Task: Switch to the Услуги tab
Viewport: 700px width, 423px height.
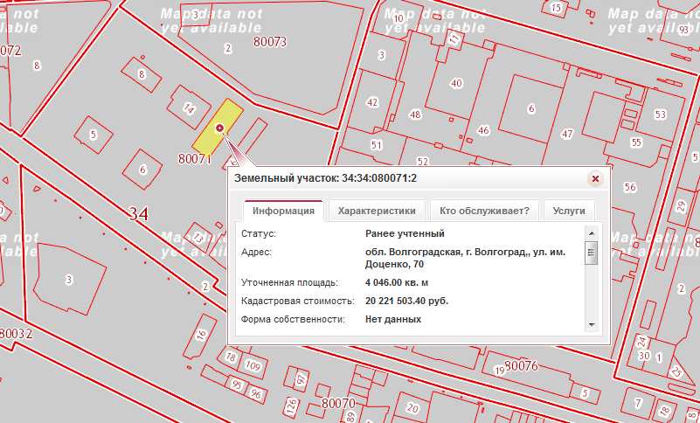Action: click(569, 211)
